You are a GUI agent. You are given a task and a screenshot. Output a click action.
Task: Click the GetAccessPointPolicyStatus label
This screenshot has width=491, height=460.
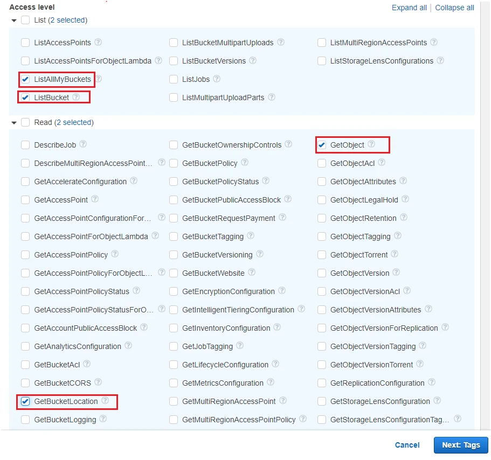pyautogui.click(x=82, y=291)
